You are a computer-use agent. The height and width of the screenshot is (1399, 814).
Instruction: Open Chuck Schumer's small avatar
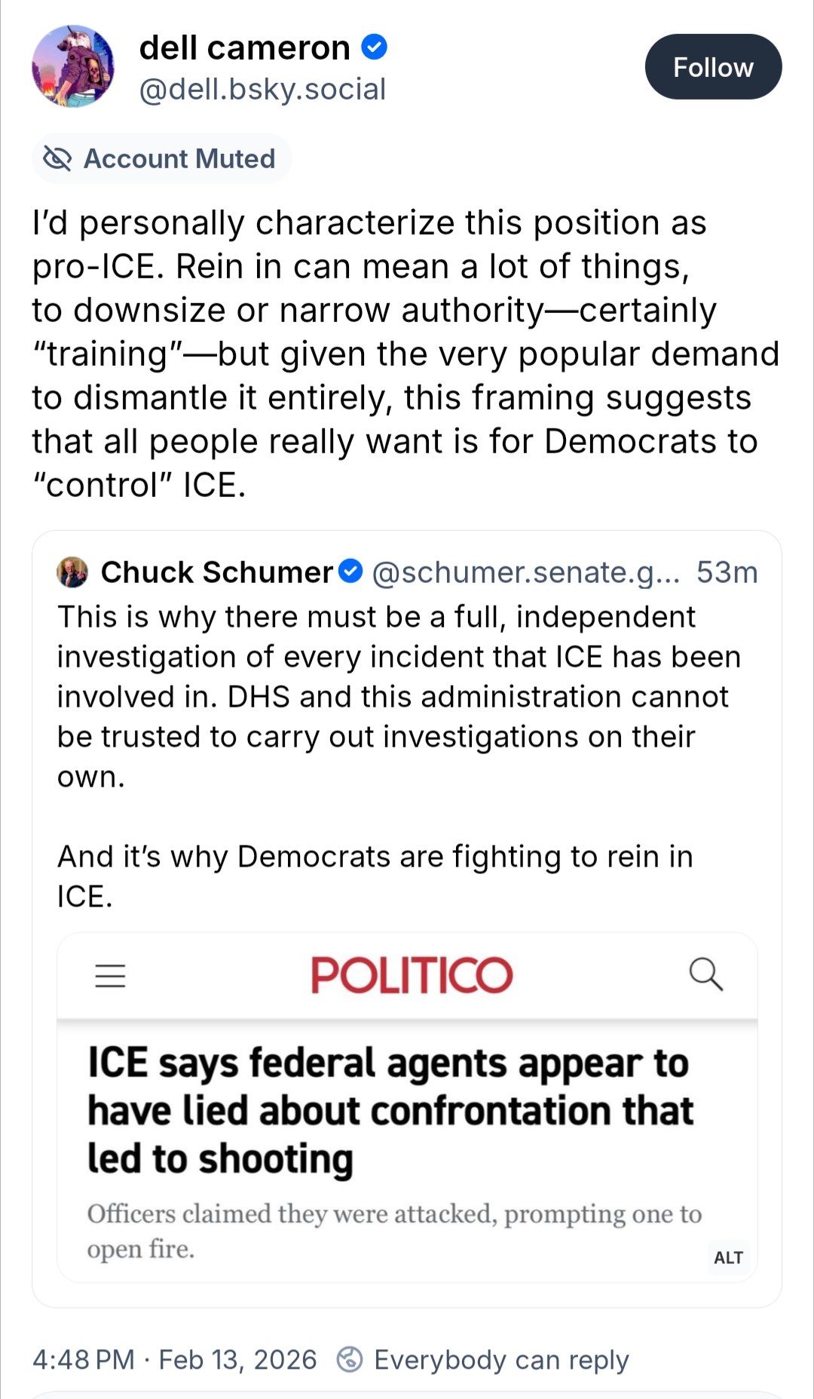[73, 572]
